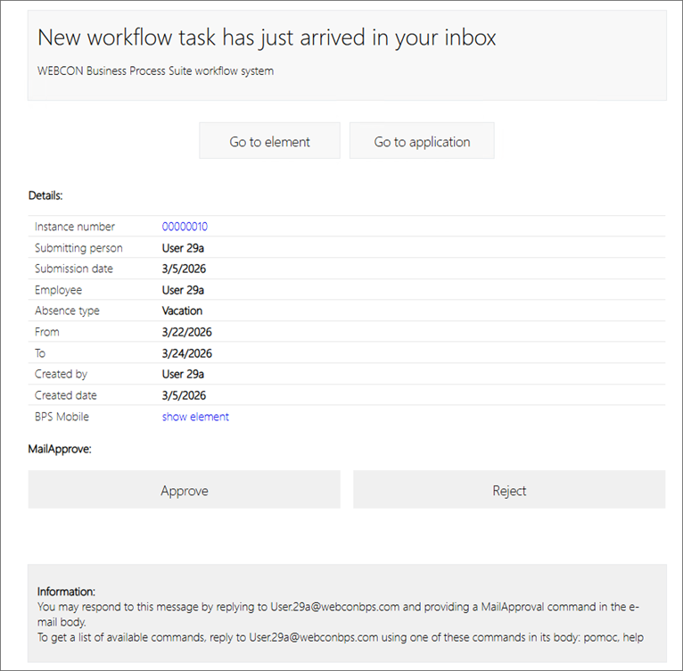Approve the vacation request
The width and height of the screenshot is (683, 671).
184,490
